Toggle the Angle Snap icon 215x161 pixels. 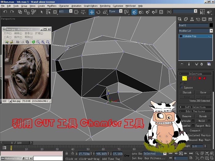[x=141, y=12]
